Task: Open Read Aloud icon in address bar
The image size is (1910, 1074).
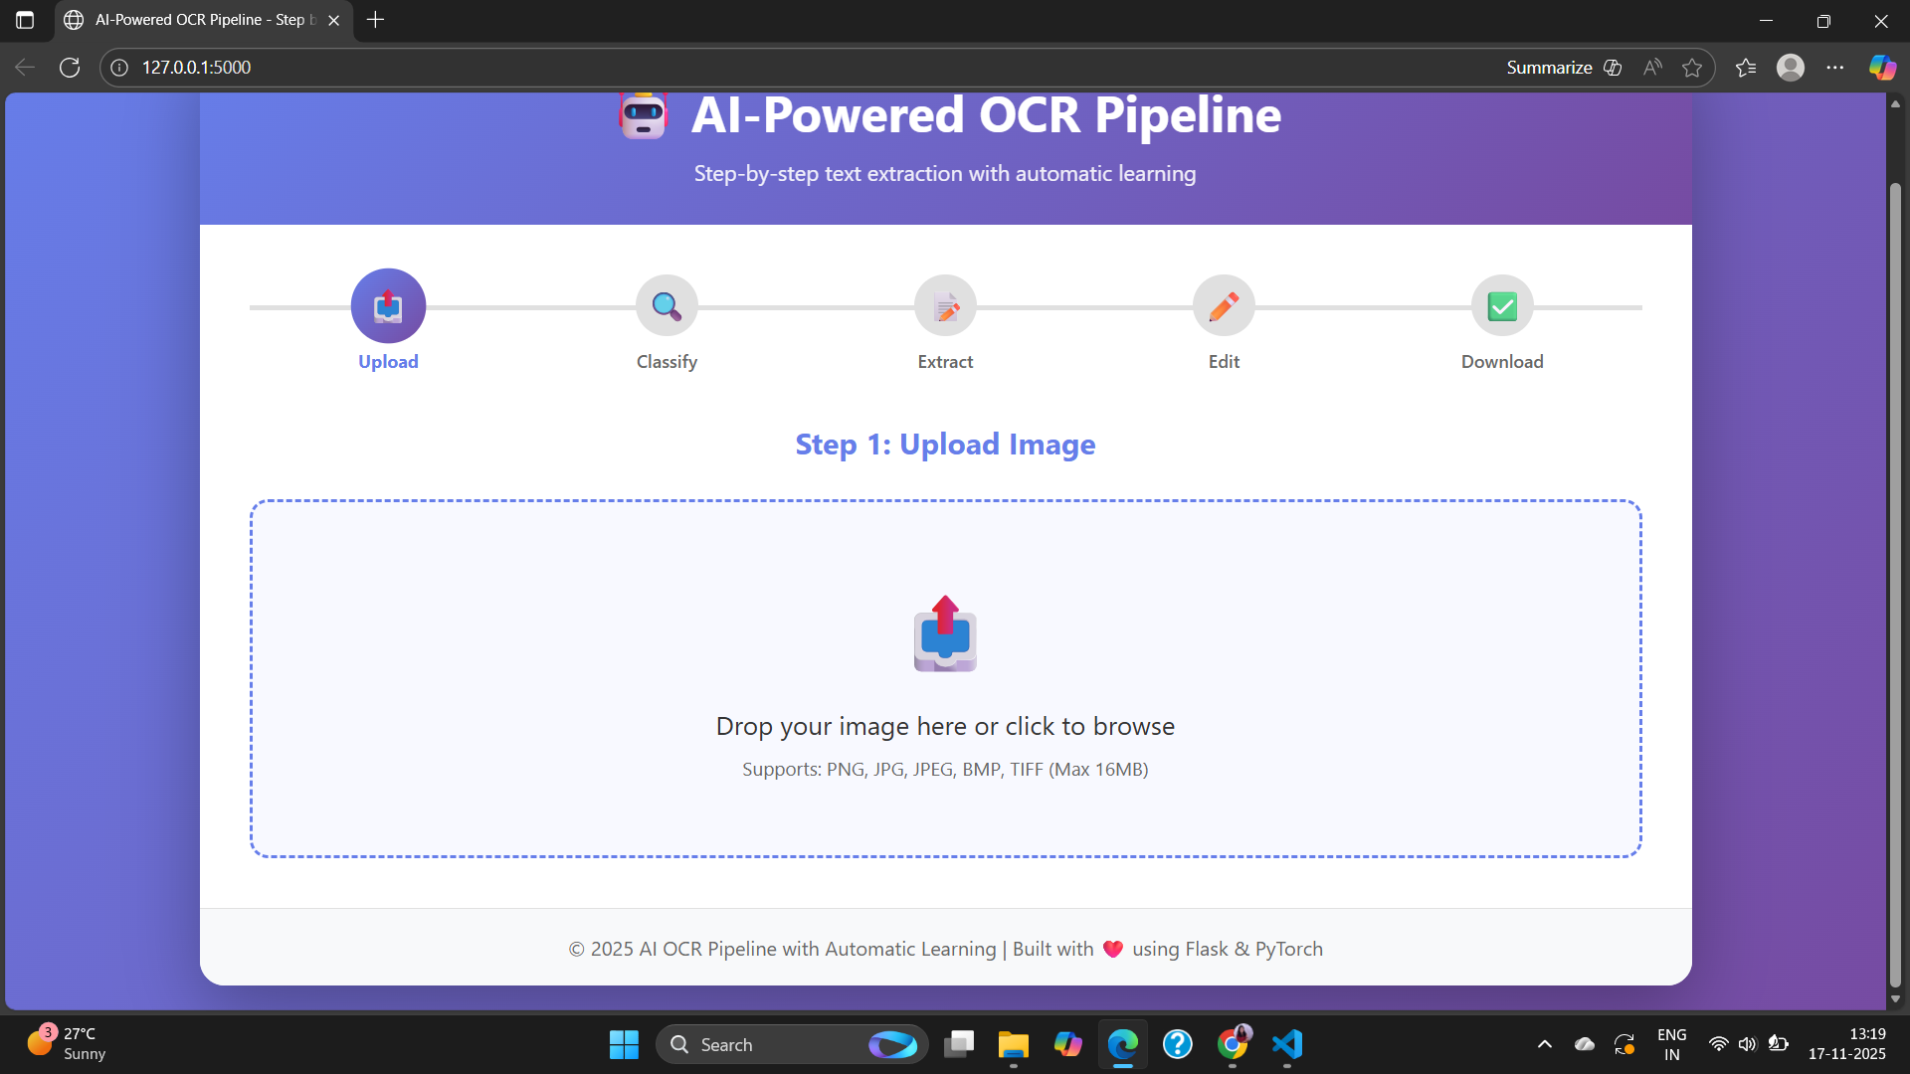Action: 1652,68
